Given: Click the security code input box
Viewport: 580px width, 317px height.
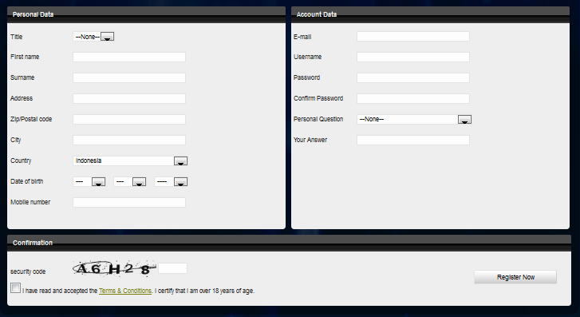Looking at the screenshot, I should click(173, 268).
